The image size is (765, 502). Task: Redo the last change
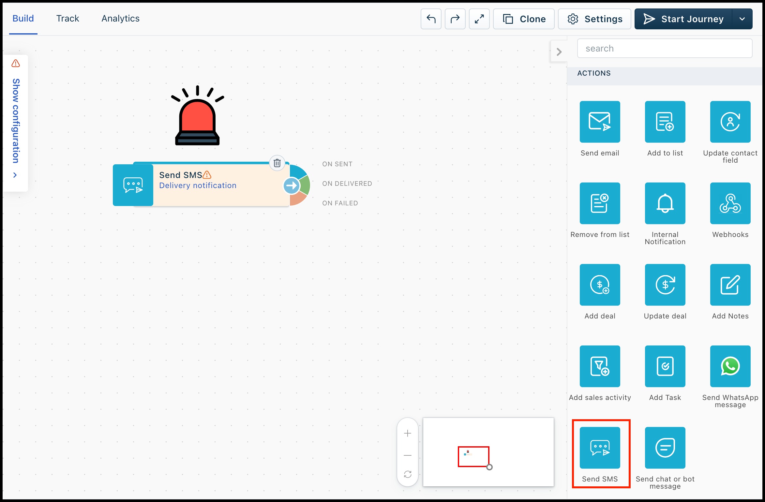tap(455, 19)
